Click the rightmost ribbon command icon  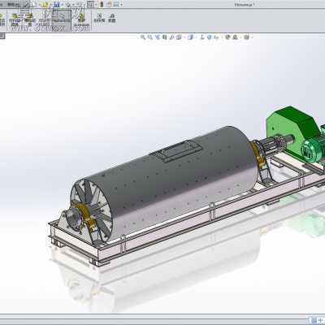click(x=112, y=19)
